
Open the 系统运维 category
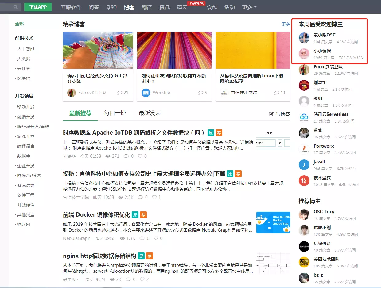click(x=26, y=185)
